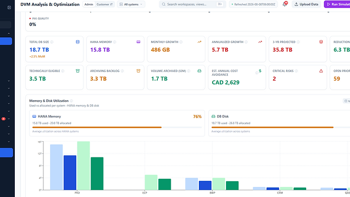
Task: Open the notifications bell
Action: [x=285, y=4]
